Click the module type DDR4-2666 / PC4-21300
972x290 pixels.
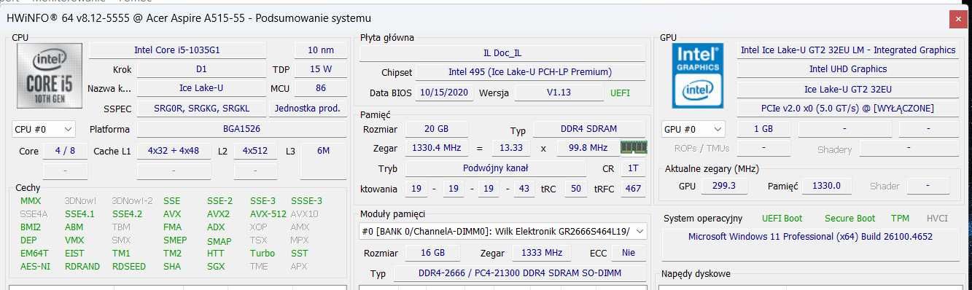520,273
